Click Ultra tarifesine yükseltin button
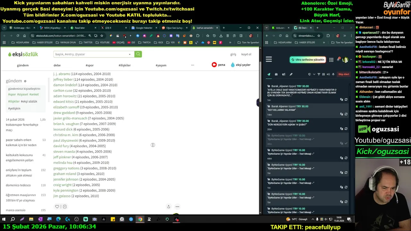 click(x=308, y=60)
